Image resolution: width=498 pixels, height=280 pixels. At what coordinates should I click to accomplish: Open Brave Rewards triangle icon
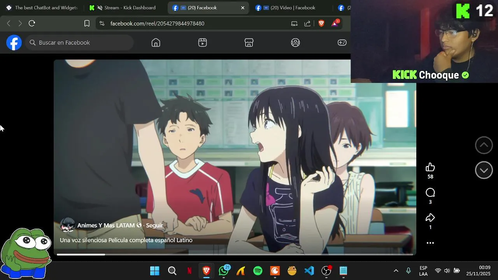tap(335, 23)
